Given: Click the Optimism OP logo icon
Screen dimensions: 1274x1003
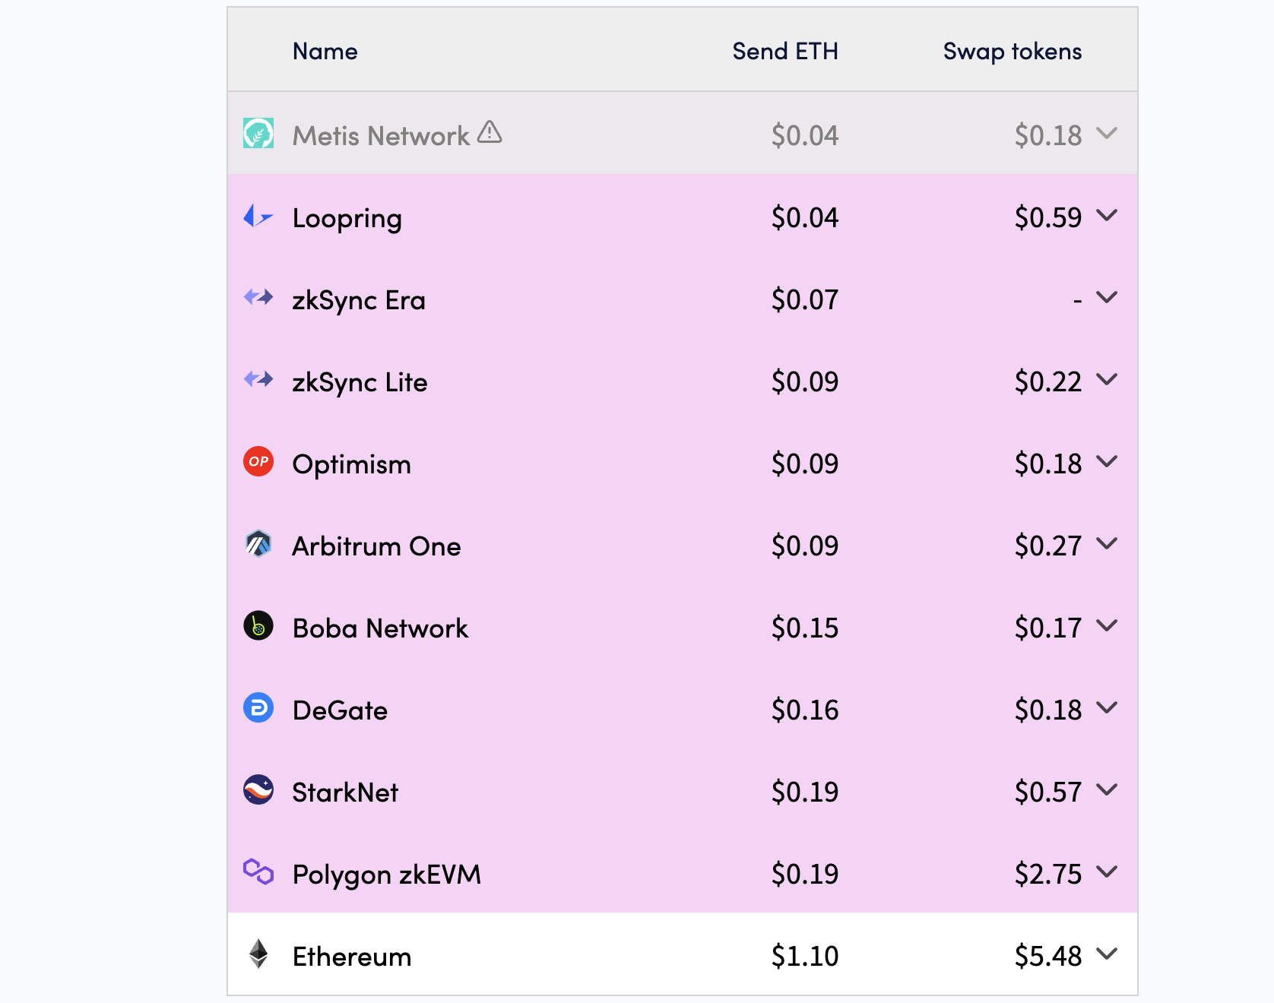Looking at the screenshot, I should 258,461.
